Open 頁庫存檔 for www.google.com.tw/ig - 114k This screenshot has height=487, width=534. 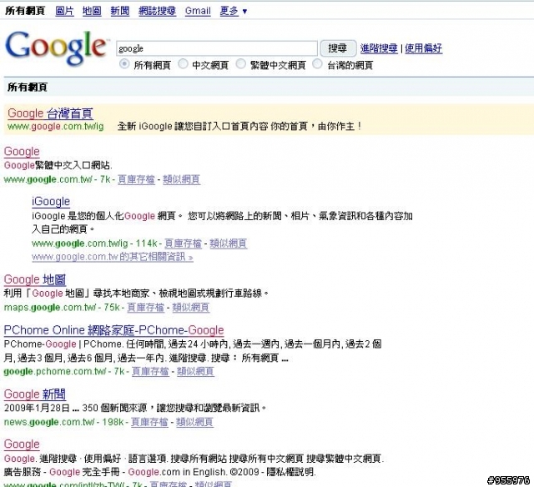click(184, 243)
